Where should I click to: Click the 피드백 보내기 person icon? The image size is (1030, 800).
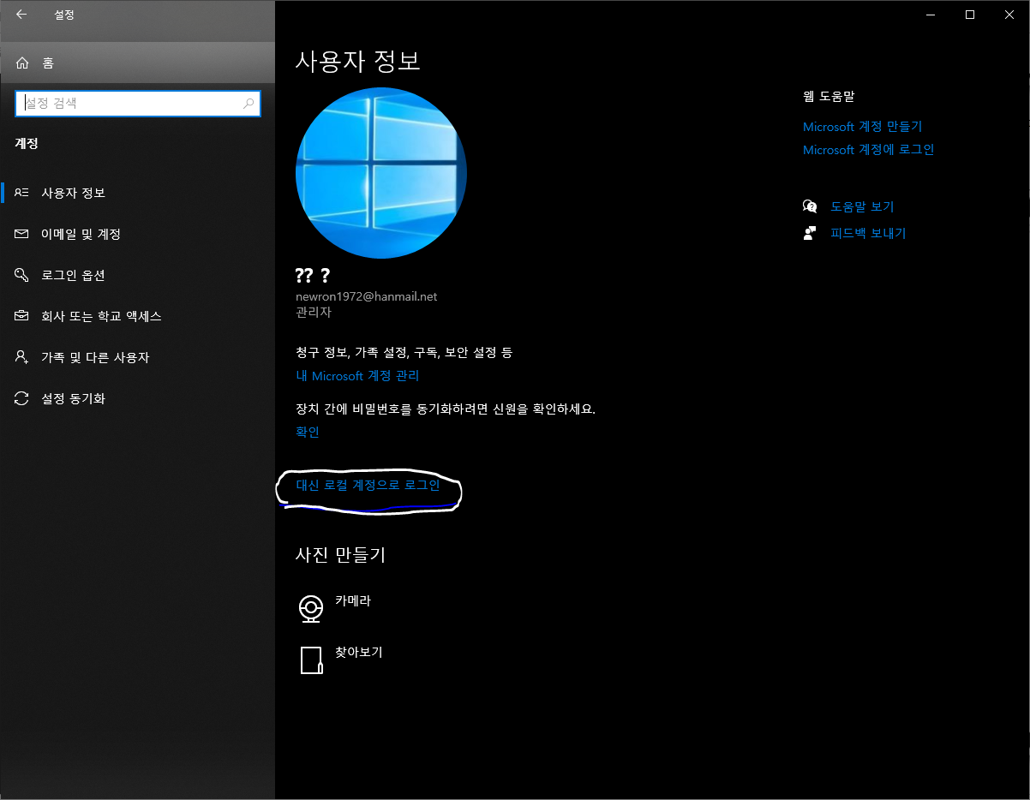pos(810,233)
